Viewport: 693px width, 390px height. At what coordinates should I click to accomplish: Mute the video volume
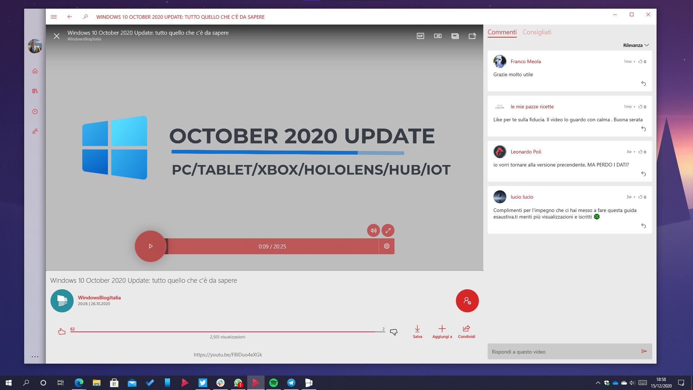(x=374, y=230)
